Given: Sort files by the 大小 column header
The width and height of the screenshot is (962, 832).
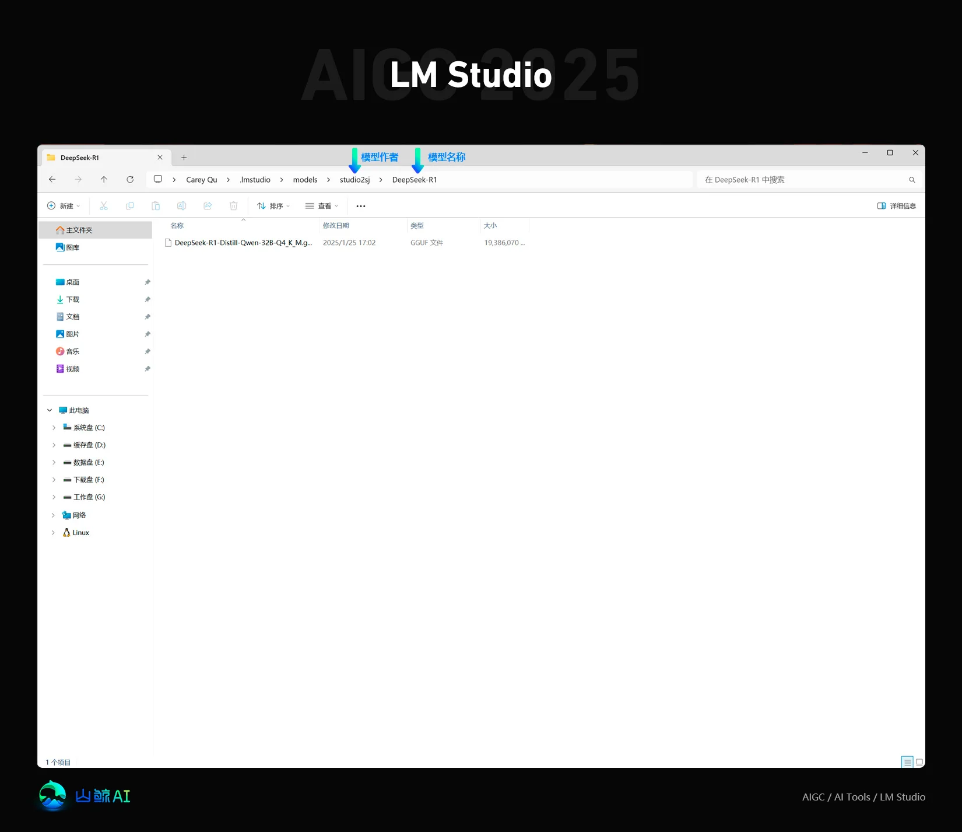Looking at the screenshot, I should (x=491, y=225).
